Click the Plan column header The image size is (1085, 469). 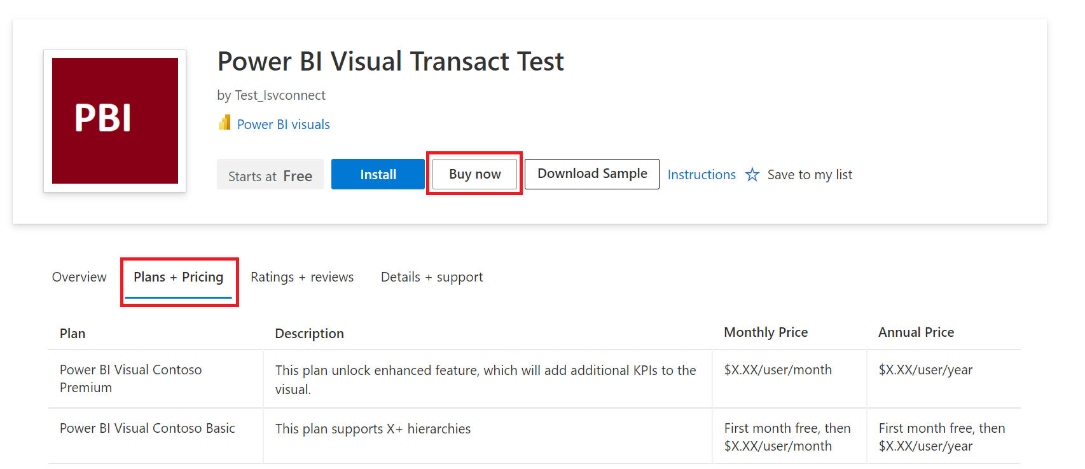[73, 334]
